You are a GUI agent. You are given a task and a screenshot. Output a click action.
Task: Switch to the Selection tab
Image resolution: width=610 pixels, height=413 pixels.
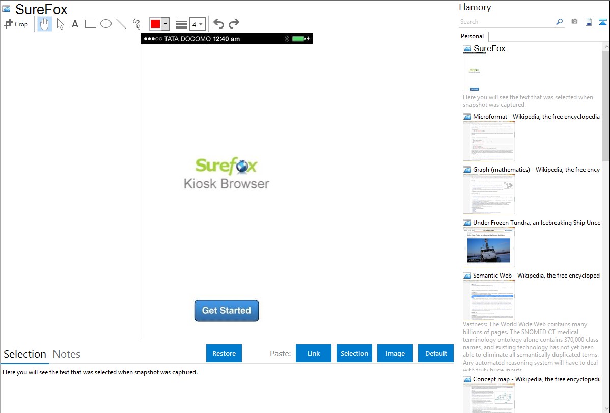(x=25, y=354)
